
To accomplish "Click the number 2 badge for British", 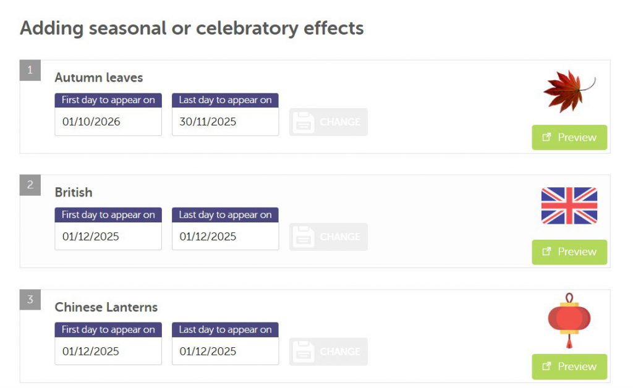I will click(x=30, y=185).
